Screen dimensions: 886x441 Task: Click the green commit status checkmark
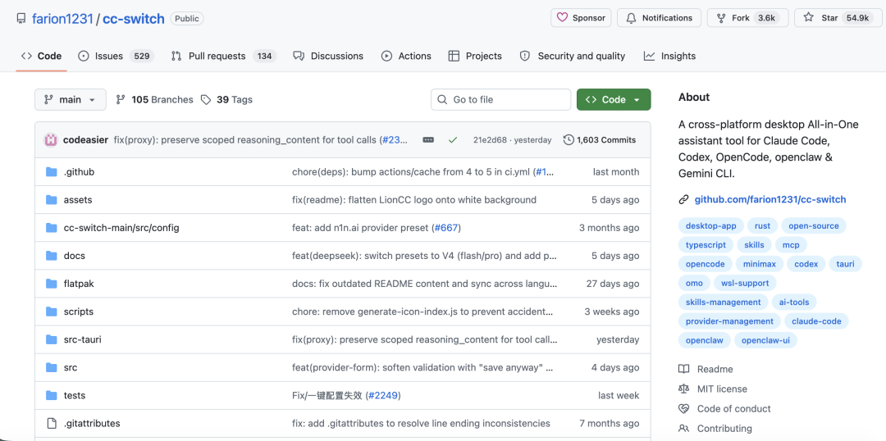coord(453,140)
